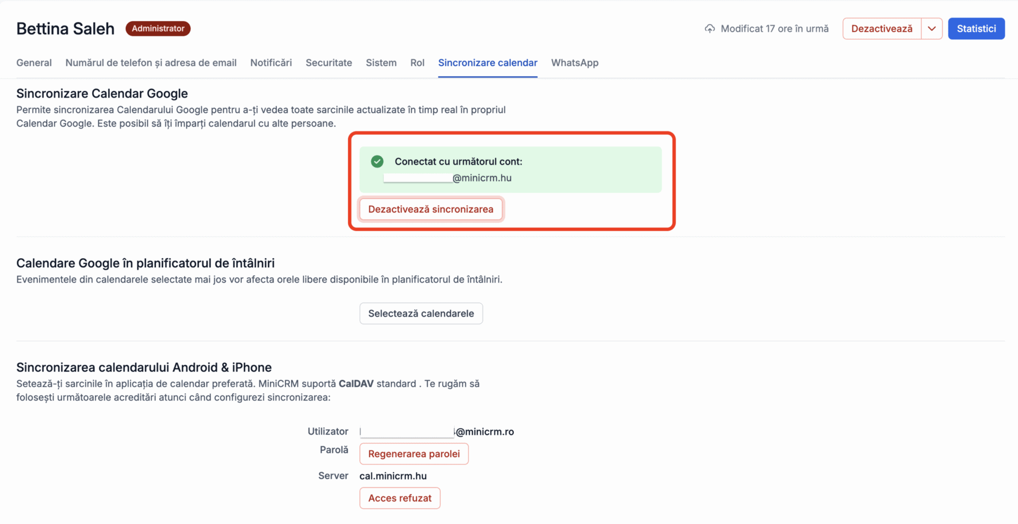Click the Selectează calendarele button
Image resolution: width=1018 pixels, height=524 pixels.
[421, 313]
